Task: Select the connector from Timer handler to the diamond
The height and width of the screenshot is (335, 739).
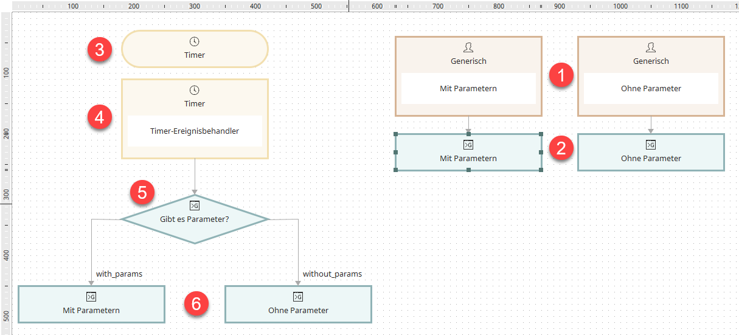Action: (x=195, y=176)
